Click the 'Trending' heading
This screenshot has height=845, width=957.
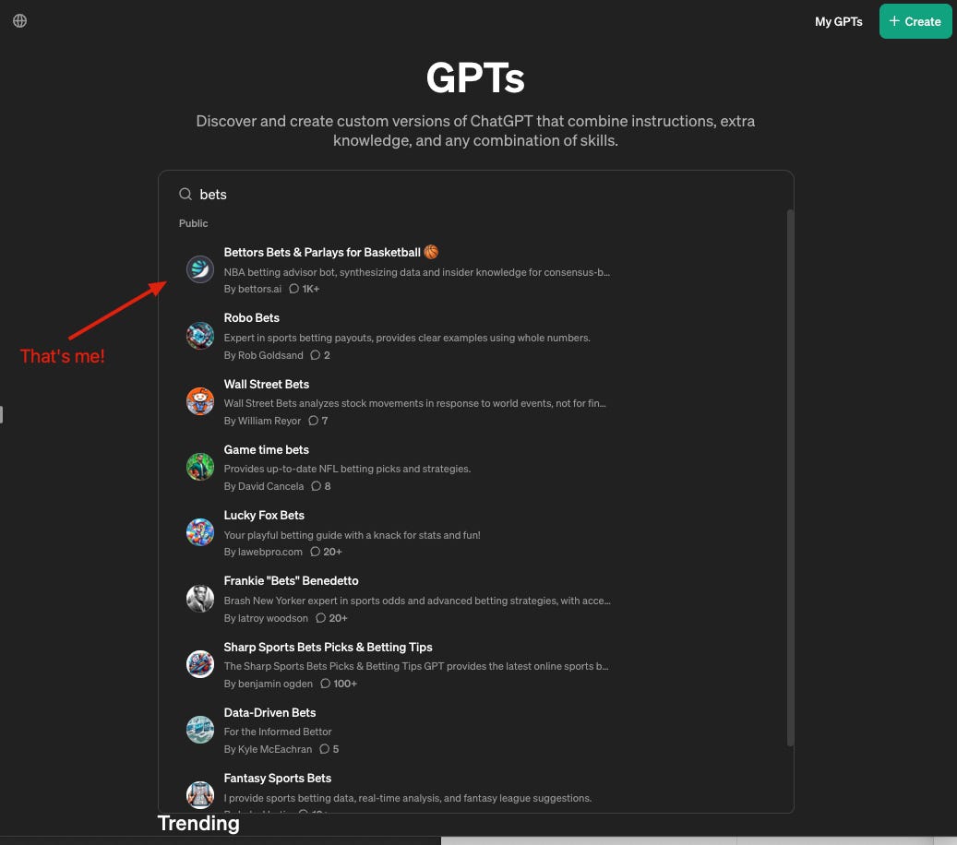[198, 823]
